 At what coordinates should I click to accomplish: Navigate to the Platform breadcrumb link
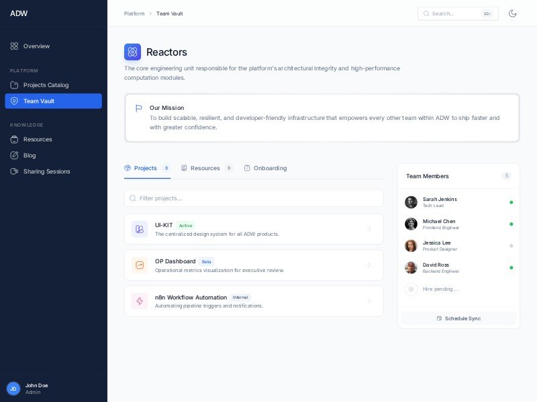pyautogui.click(x=134, y=13)
